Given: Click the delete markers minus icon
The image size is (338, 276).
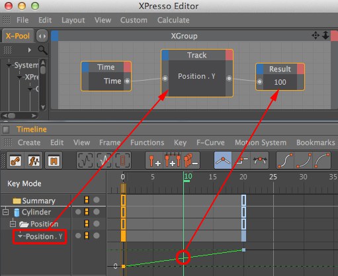Looking at the screenshot, I should coord(190,160).
